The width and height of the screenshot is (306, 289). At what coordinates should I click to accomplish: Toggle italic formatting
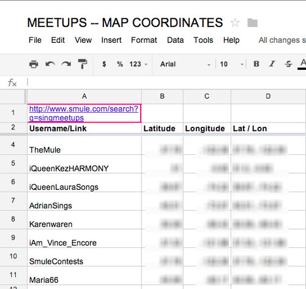click(x=272, y=64)
